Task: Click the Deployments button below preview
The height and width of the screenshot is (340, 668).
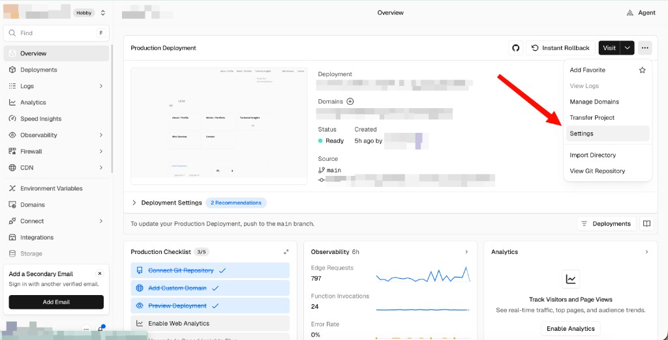Action: (x=607, y=224)
